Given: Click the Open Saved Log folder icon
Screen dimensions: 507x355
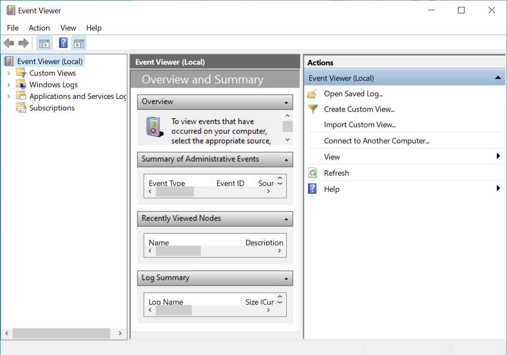Looking at the screenshot, I should [313, 94].
